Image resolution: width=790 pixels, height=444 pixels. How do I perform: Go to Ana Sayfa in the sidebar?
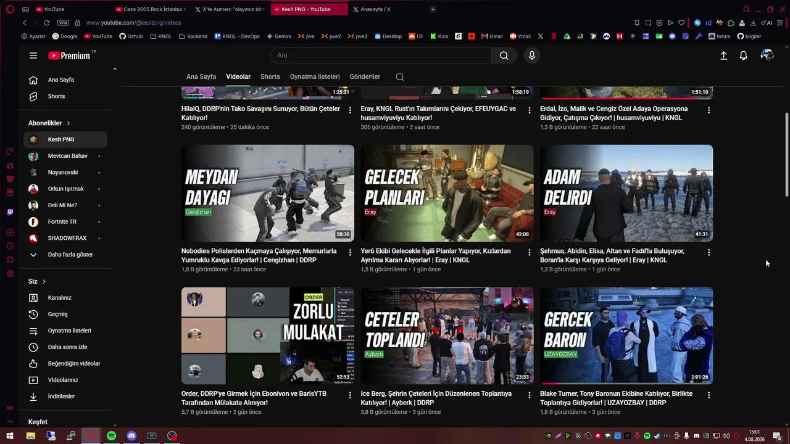(x=65, y=80)
